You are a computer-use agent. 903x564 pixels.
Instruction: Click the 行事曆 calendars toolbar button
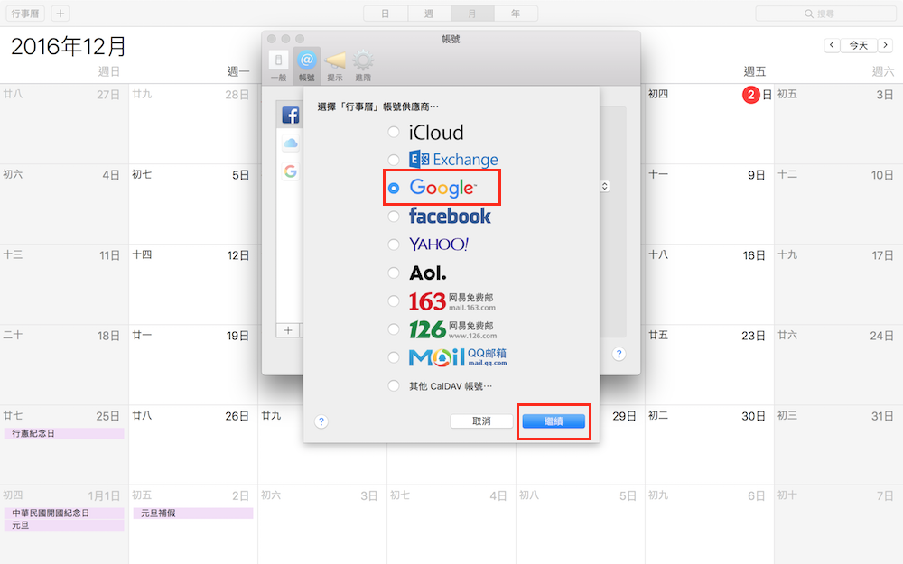(25, 14)
